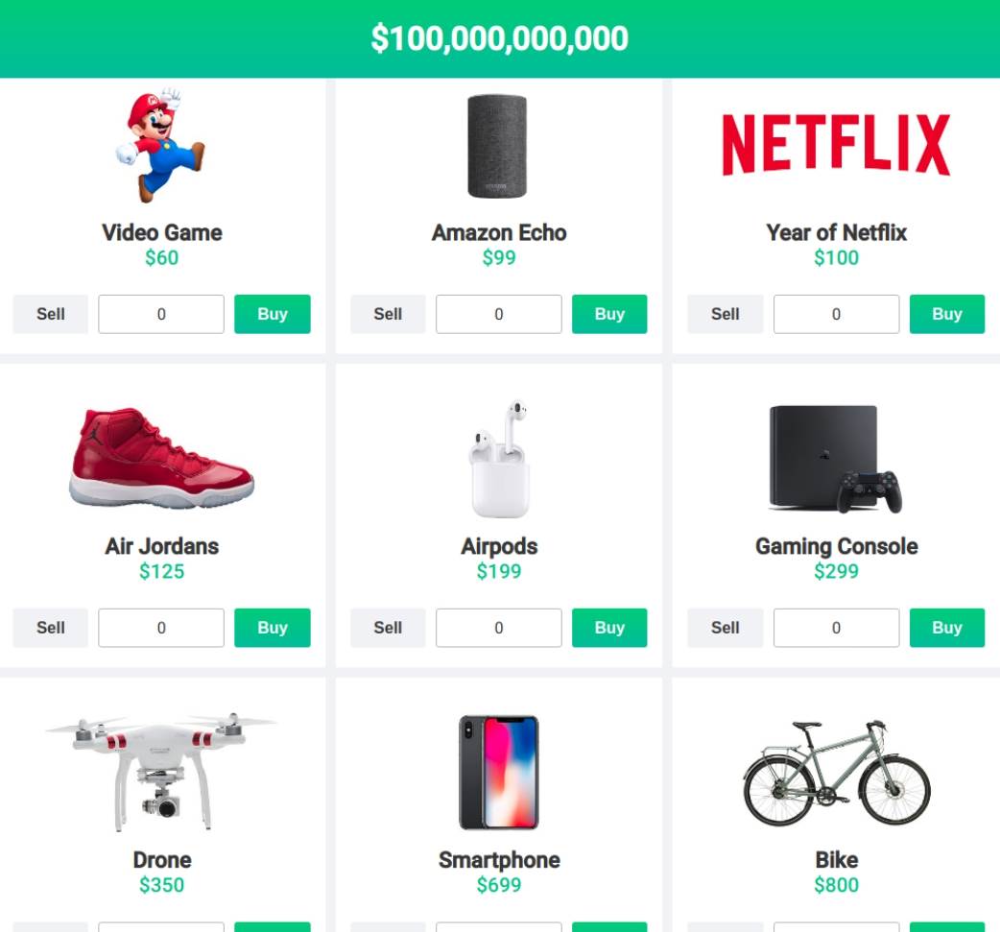Click the $100,000,000,000 balance banner
This screenshot has height=932, width=1000.
pyautogui.click(x=500, y=38)
